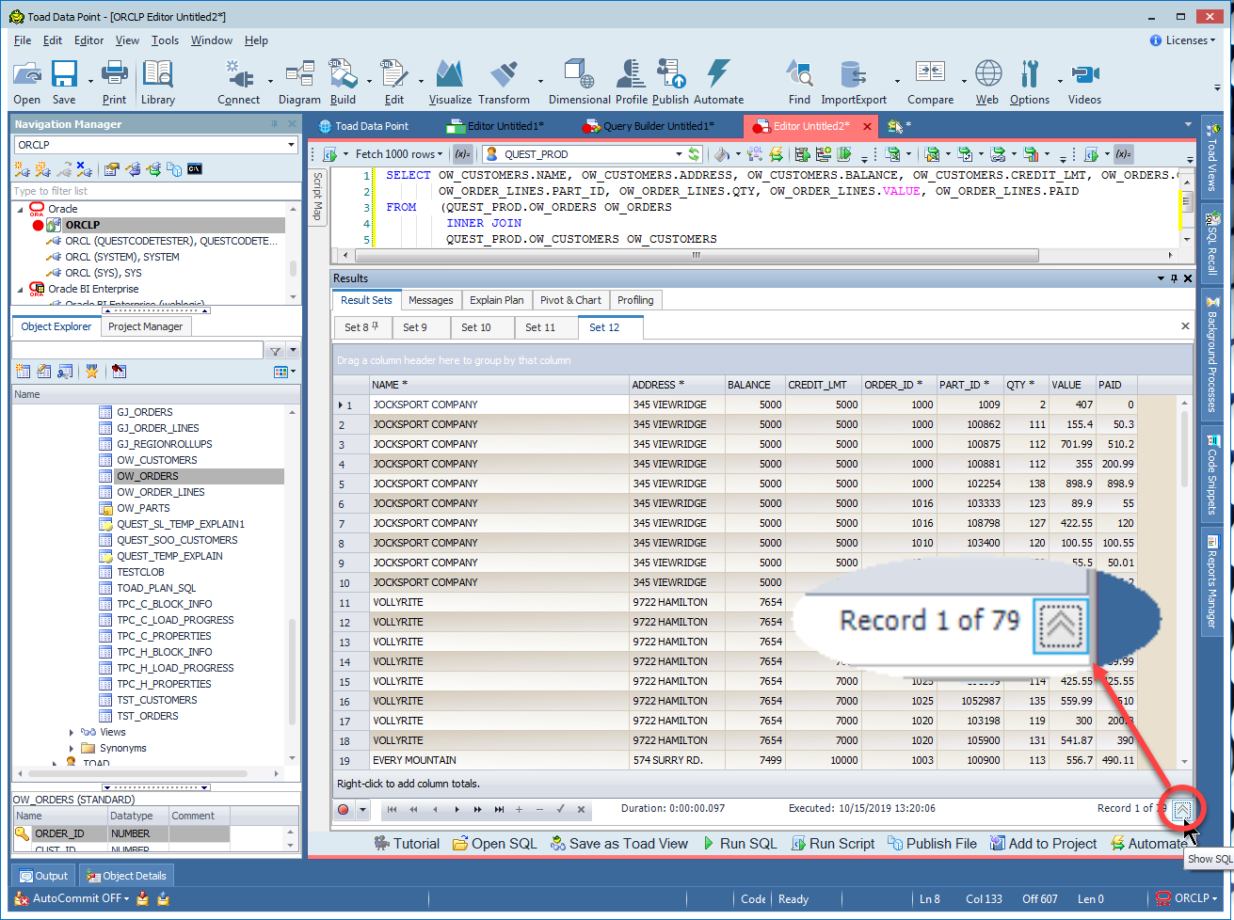Click the Find toolbar icon
Screen dimensions: 1234x920
(799, 82)
